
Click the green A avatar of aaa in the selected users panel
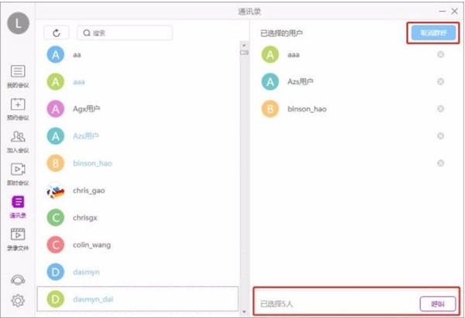click(x=270, y=55)
